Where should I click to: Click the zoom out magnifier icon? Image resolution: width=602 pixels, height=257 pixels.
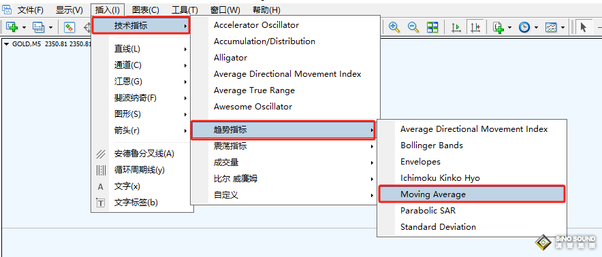[x=413, y=27]
